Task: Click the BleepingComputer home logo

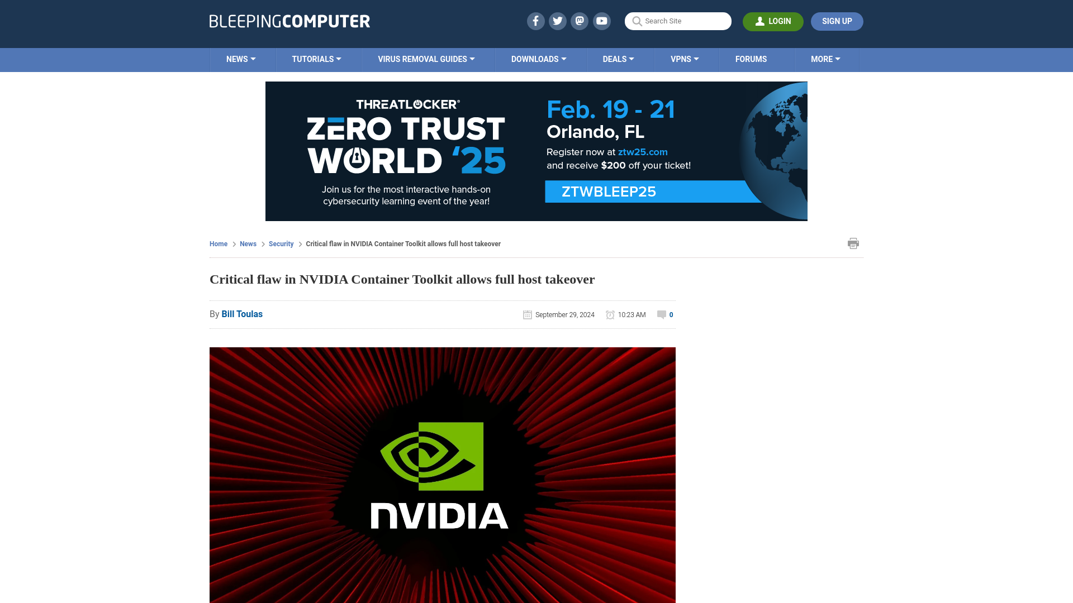Action: 289,21
